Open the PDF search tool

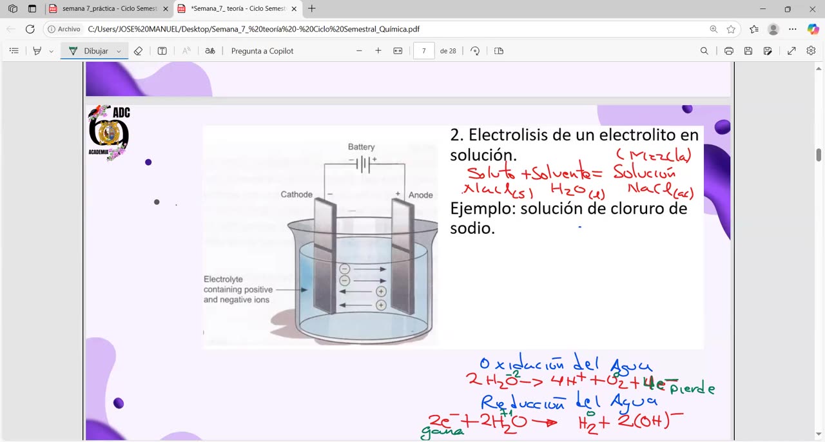tap(704, 51)
